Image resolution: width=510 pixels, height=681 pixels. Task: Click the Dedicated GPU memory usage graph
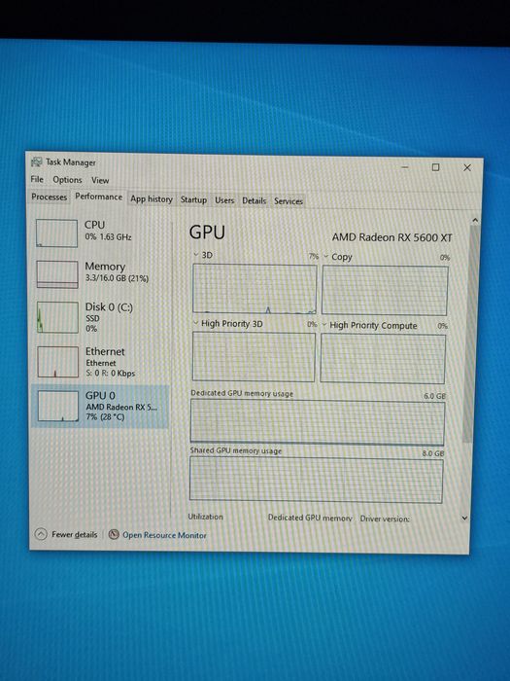(x=318, y=422)
